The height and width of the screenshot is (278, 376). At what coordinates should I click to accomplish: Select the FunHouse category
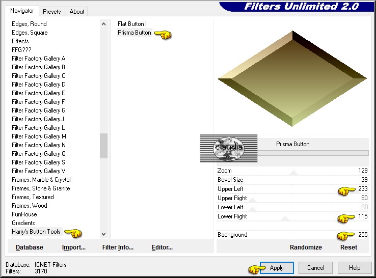coord(24,214)
